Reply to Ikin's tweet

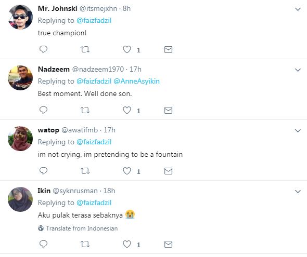[43, 244]
